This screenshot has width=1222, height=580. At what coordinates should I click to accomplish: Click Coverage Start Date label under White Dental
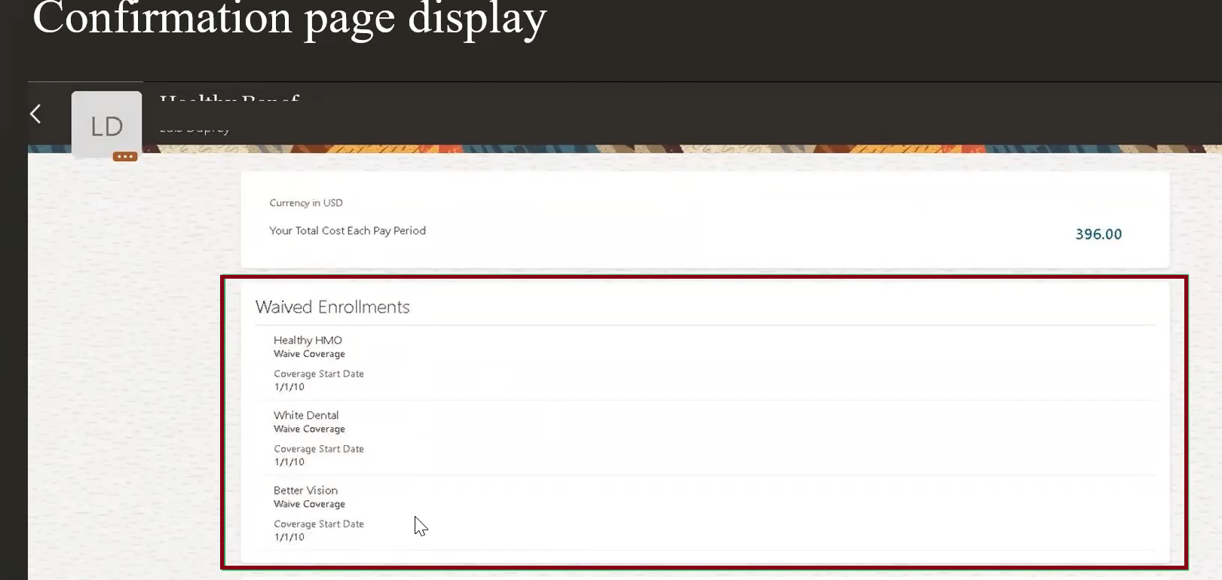[318, 449]
